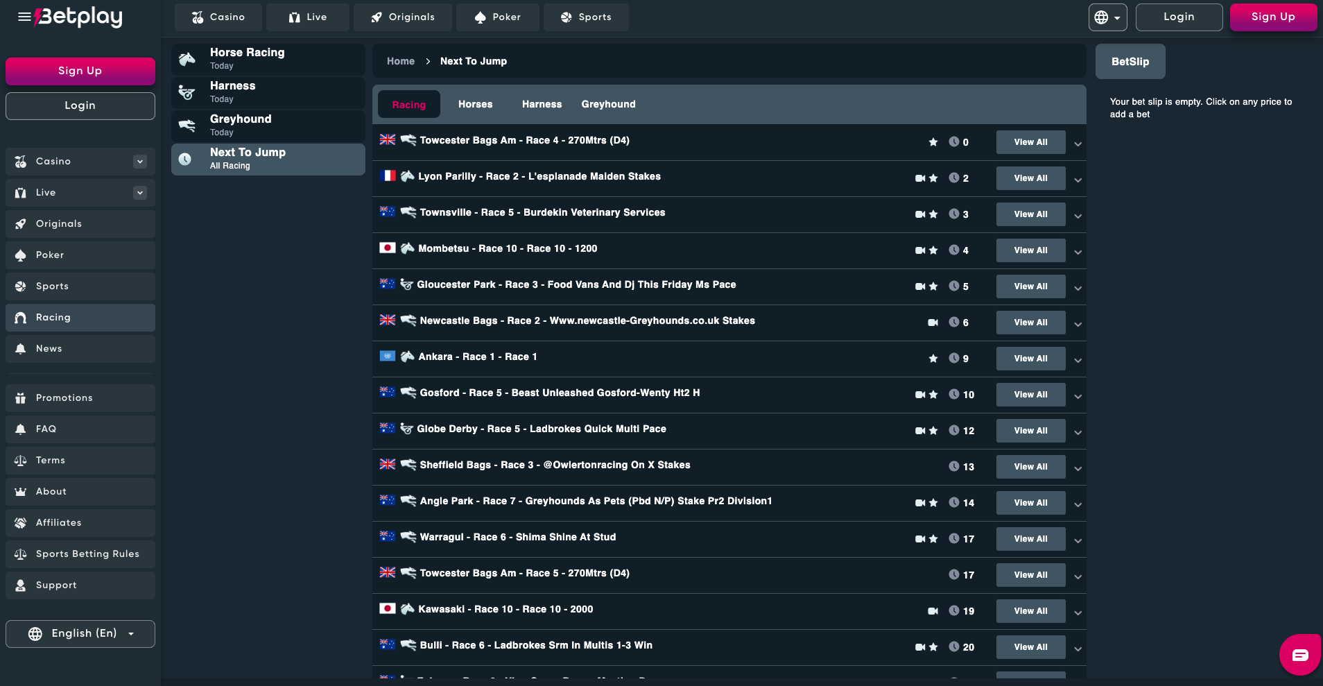
Task: Expand Lyon Parilly Race 2 row chevron
Action: 1078,180
